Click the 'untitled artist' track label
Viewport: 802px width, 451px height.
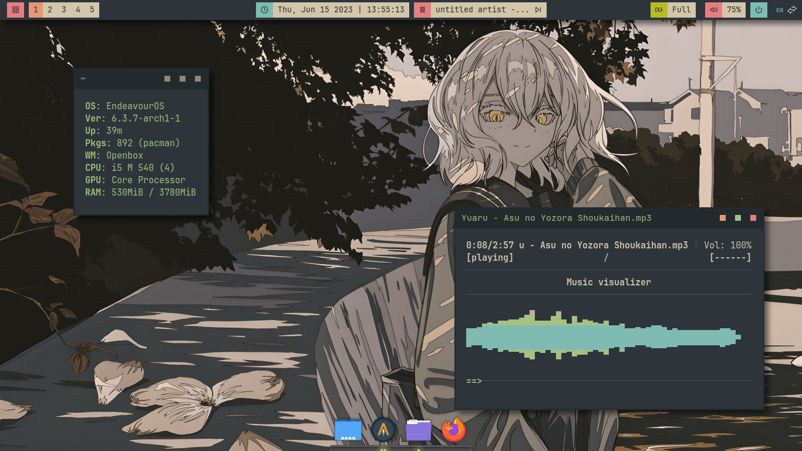481,10
